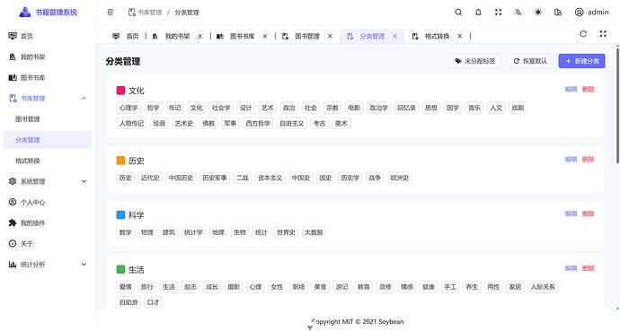Close the 我的书架 tab
Screen dimensions: 620x331
tap(200, 36)
